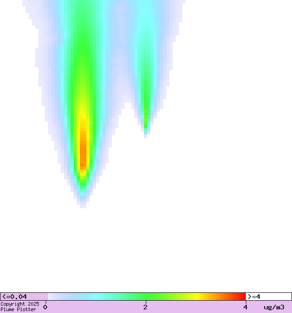This screenshot has width=292, height=313.
Task: Click the "2" scale tick label
Action: [x=145, y=307]
